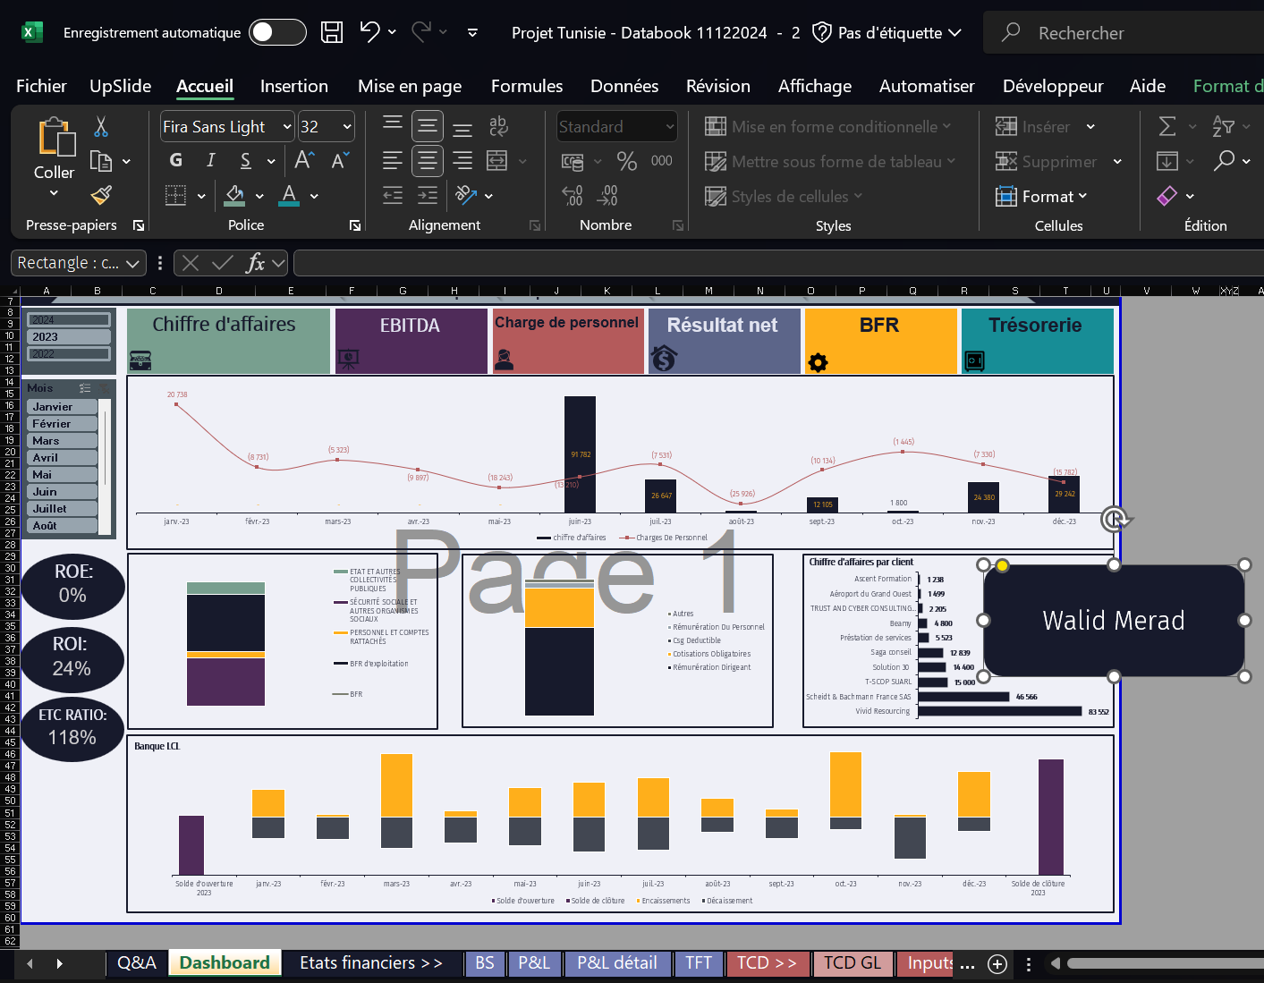Click the Save floppy disk icon
Viewport: 1264px width, 983px height.
(x=332, y=32)
